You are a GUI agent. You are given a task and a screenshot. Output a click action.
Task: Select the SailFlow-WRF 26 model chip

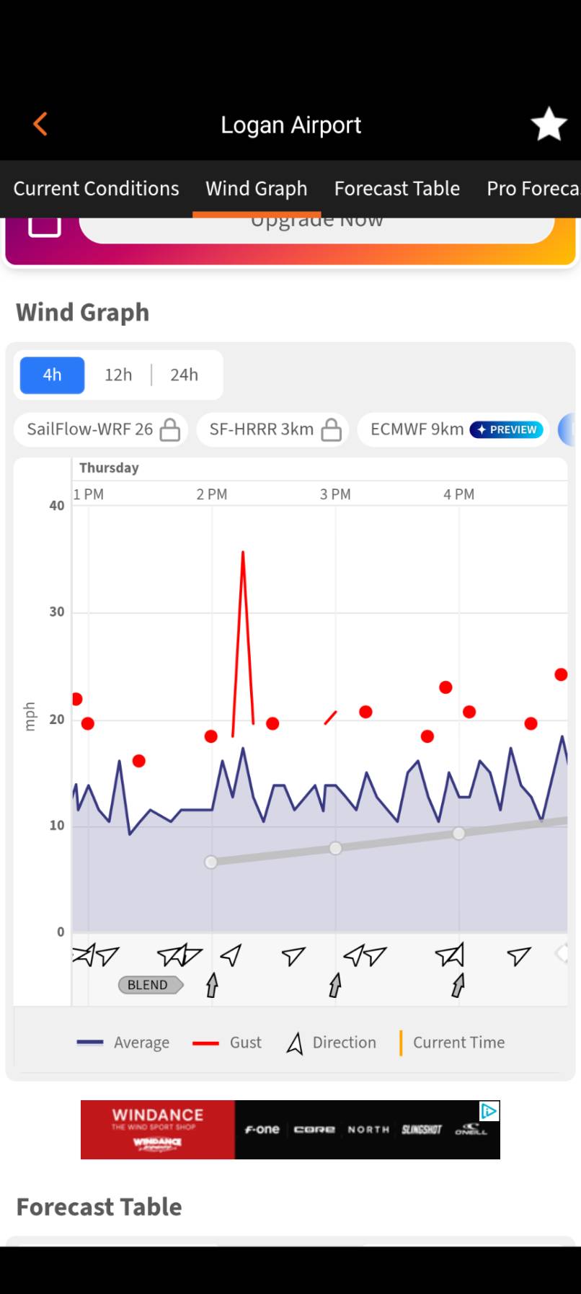coord(102,429)
